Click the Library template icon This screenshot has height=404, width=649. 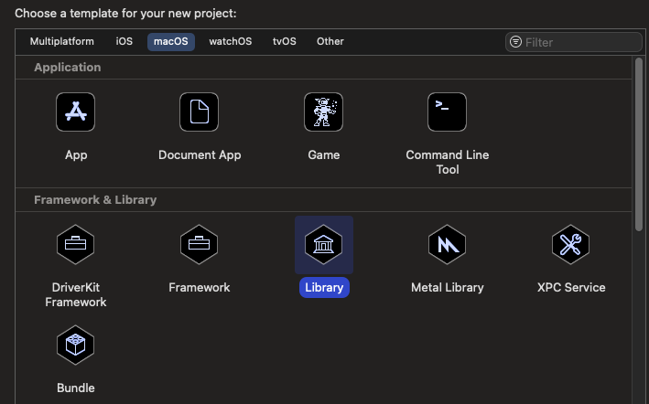[x=324, y=244]
